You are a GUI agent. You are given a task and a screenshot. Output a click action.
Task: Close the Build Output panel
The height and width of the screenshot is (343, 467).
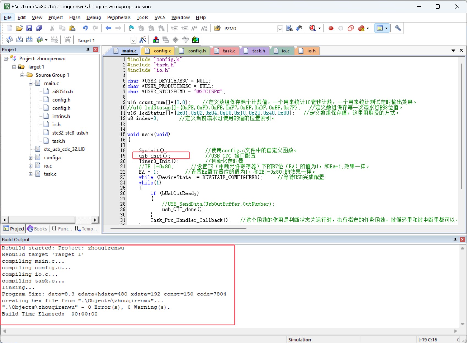pyautogui.click(x=462, y=239)
